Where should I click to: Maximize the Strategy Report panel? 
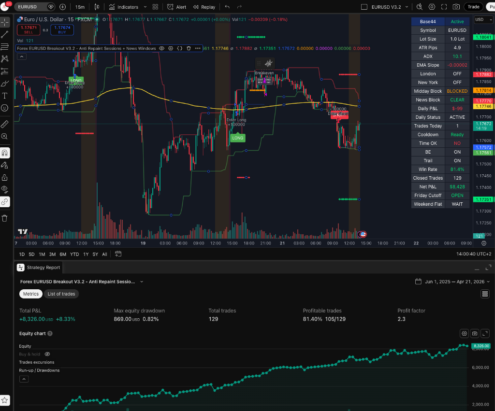coord(488,268)
